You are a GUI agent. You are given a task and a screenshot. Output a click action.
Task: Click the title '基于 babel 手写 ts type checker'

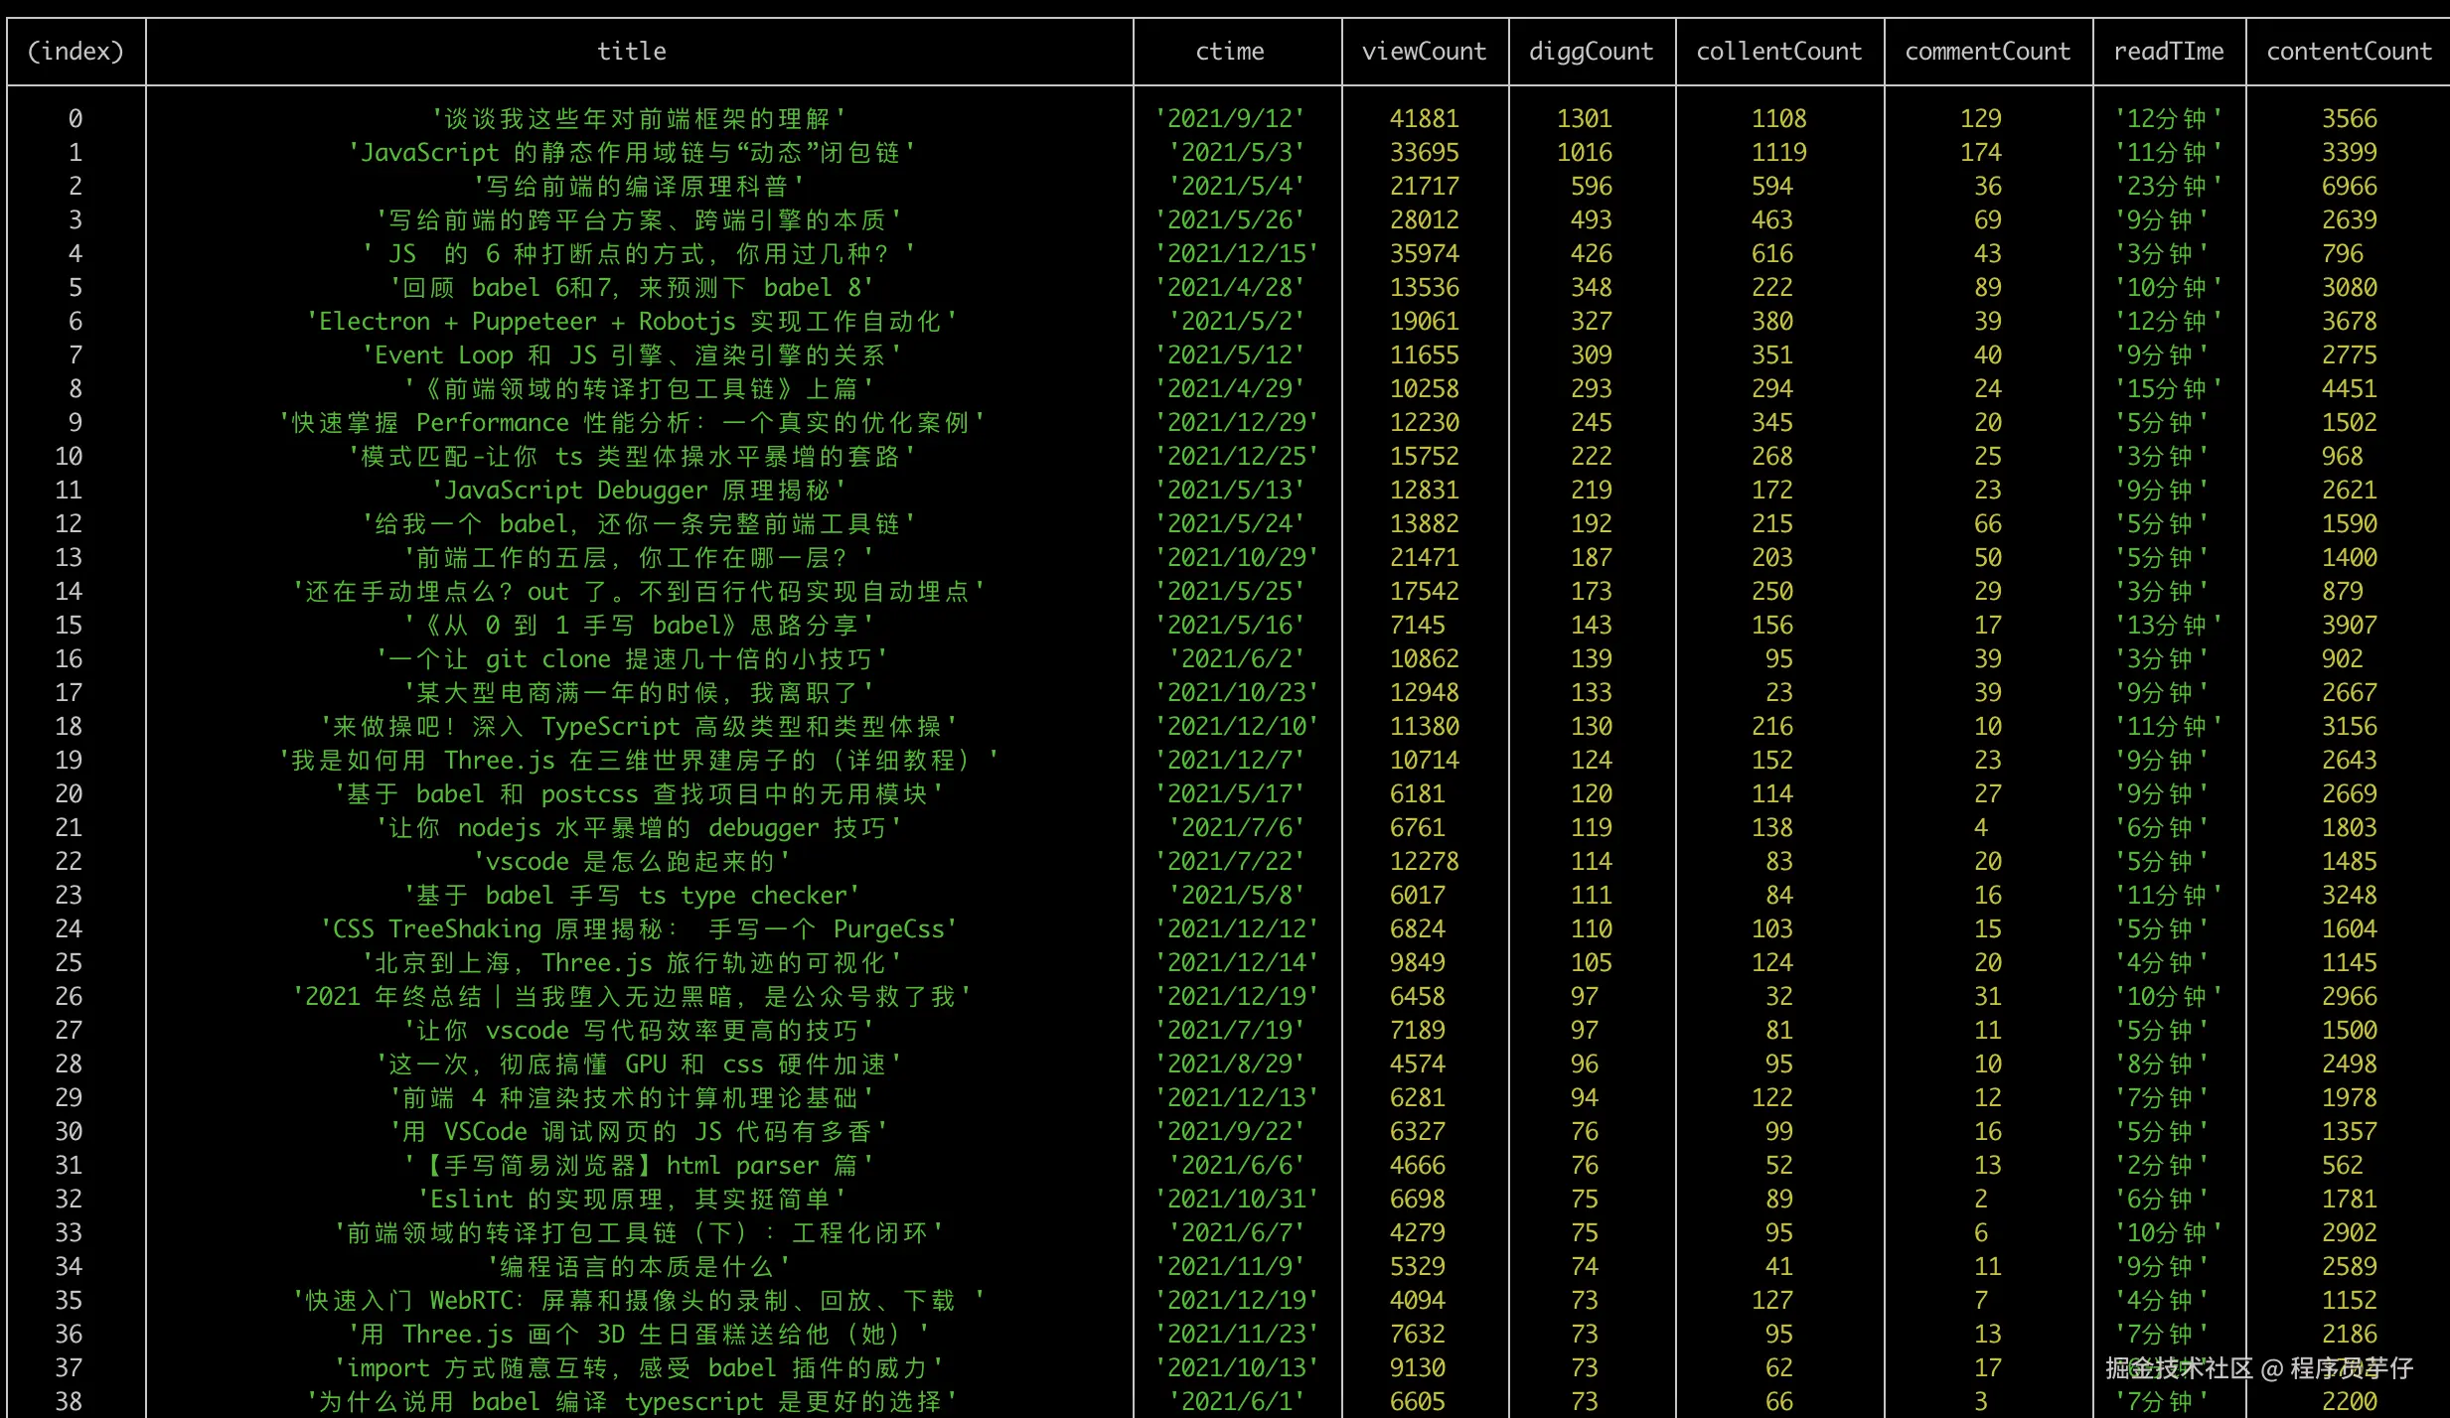632,896
